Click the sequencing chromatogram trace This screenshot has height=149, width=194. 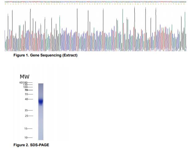coord(96,34)
